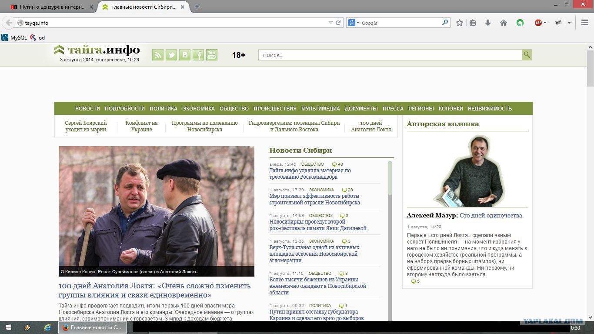The height and width of the screenshot is (334, 594).
Task: Open the ОБЩЕСТВО section in the green navigation bar
Action: point(234,109)
